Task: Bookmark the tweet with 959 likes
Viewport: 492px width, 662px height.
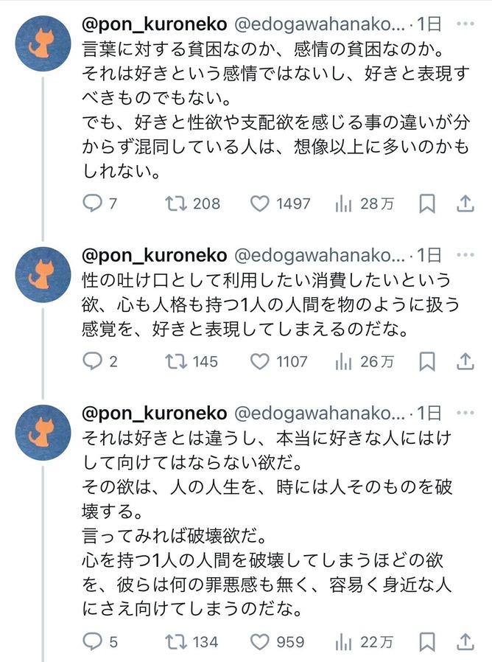Action: coord(426,642)
